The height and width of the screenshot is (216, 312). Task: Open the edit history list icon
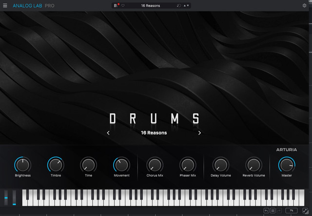coord(273,211)
